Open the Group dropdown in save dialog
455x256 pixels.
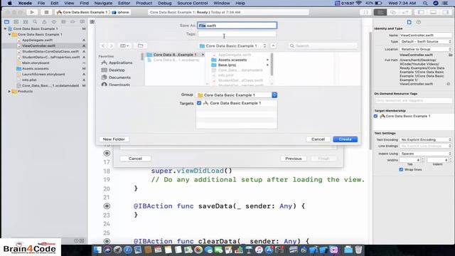(x=237, y=95)
